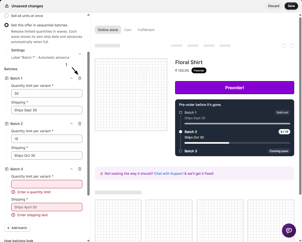Click left panel scroll-down arrow

coord(88,240)
